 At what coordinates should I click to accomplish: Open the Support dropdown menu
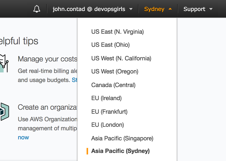[x=198, y=9]
